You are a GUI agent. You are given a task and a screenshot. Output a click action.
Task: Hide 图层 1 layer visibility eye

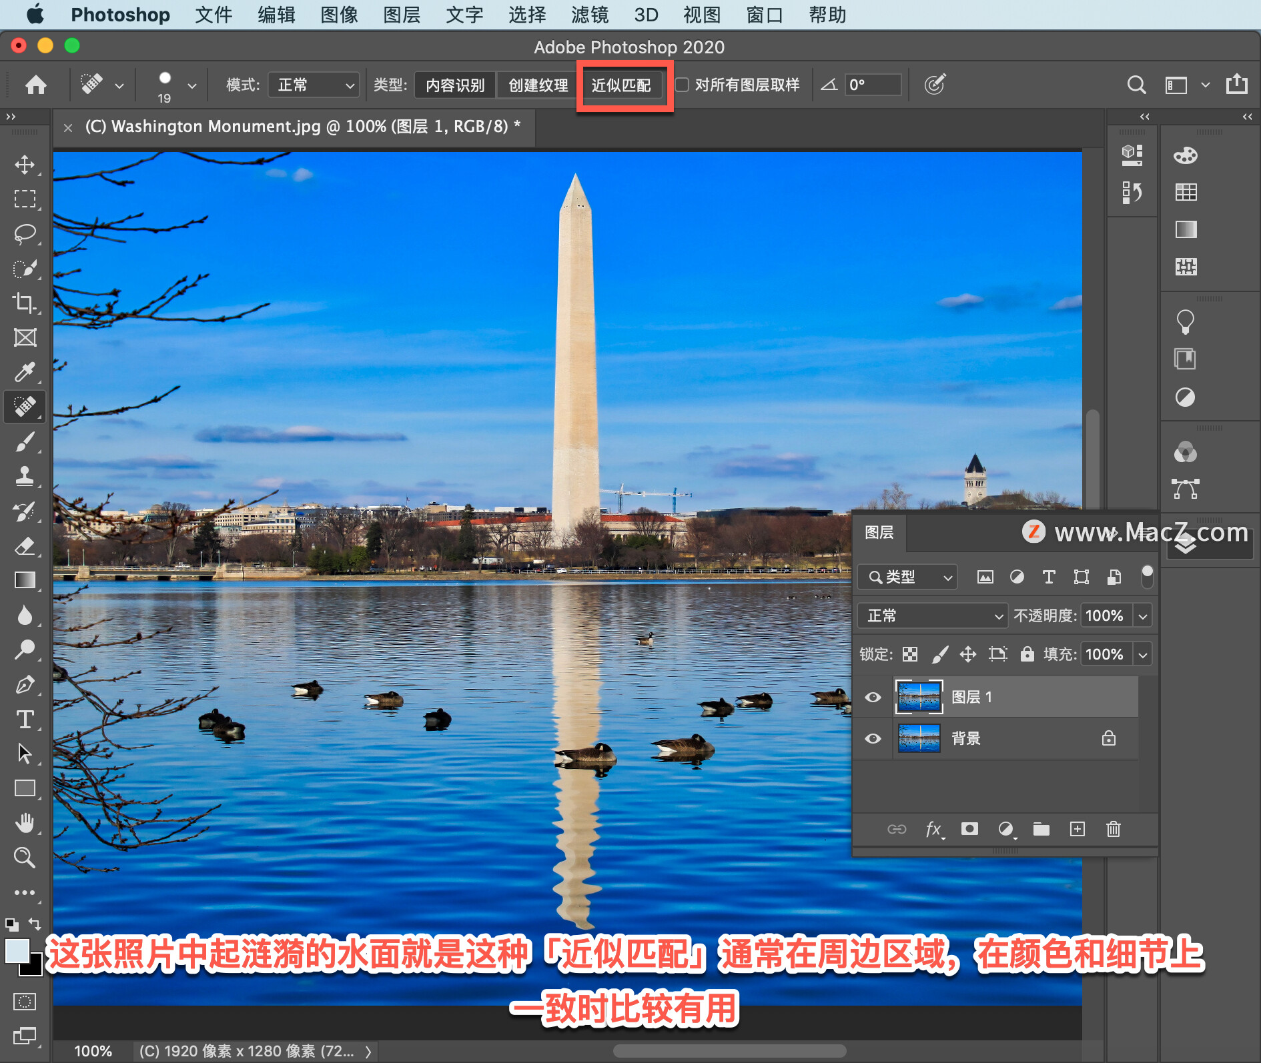(x=873, y=697)
